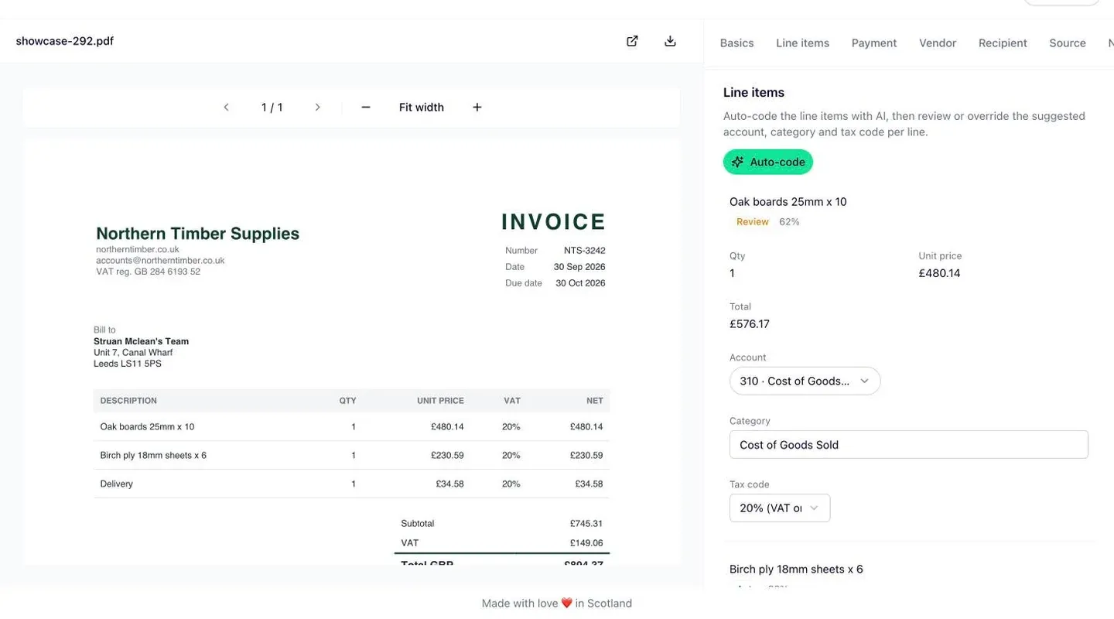Open Tax code 20% dropdown

[x=780, y=508]
